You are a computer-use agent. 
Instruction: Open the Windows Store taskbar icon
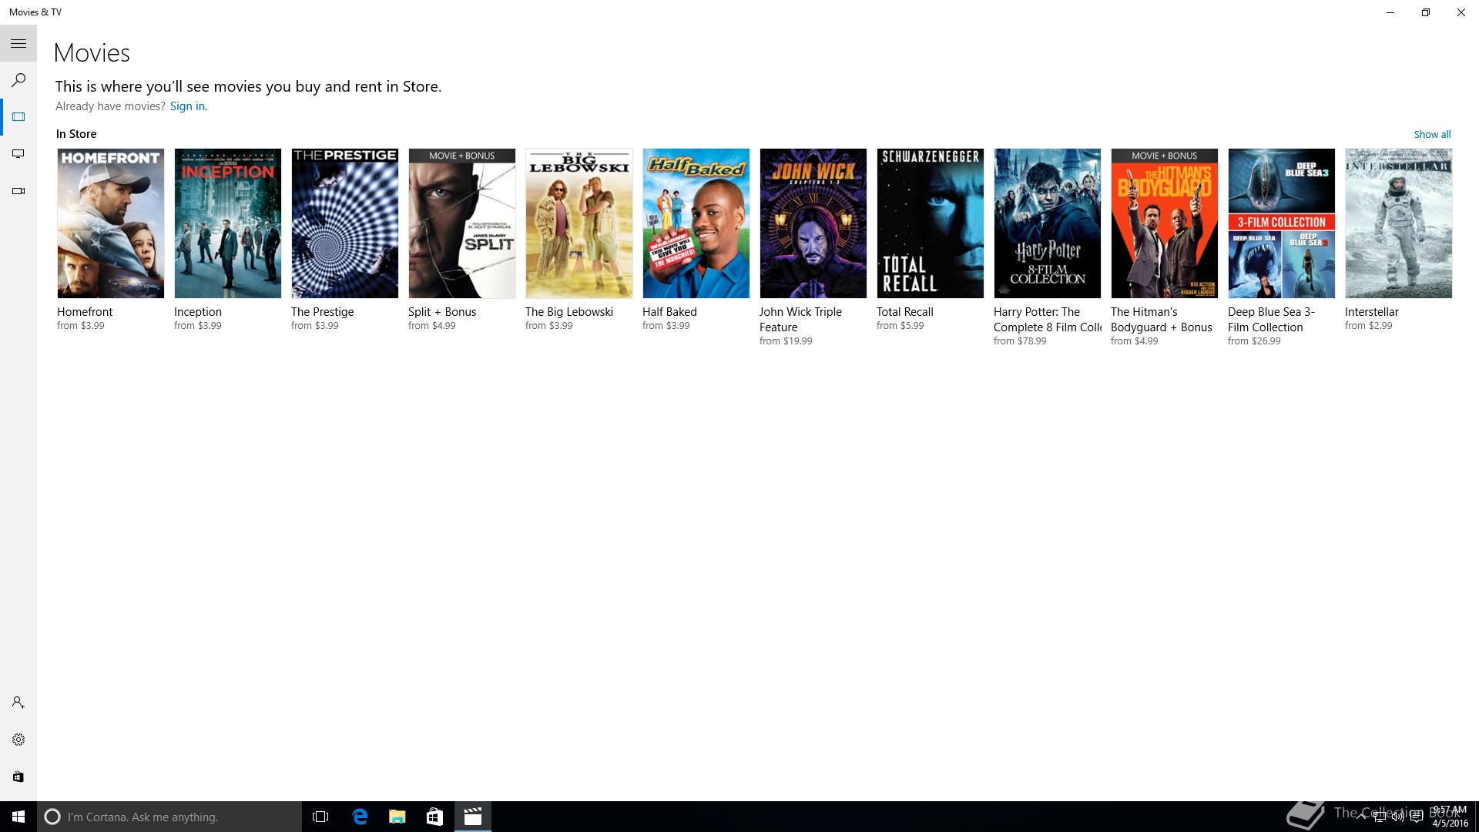tap(434, 817)
